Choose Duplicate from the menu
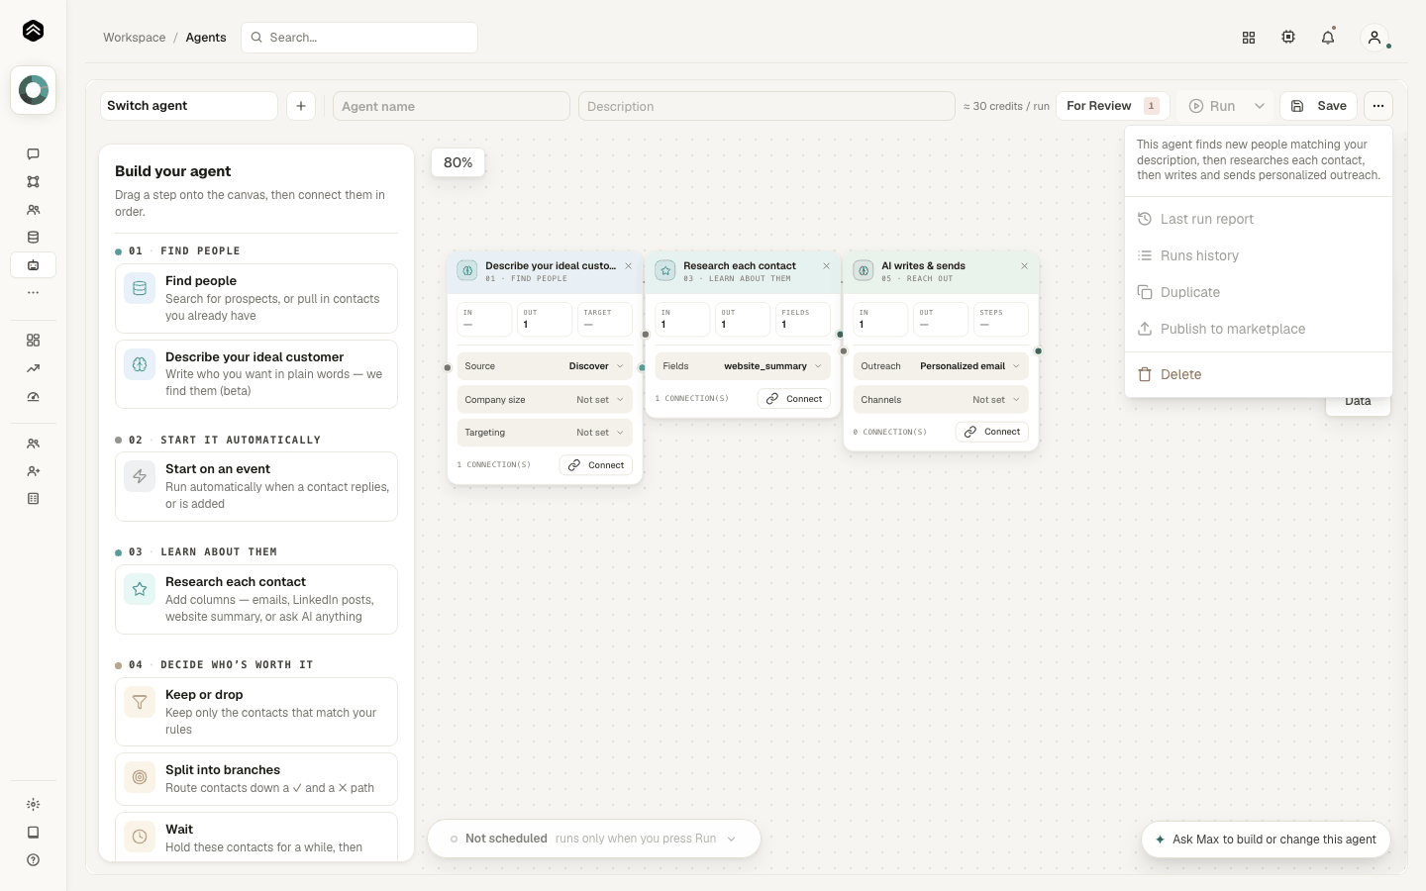 [1259, 292]
